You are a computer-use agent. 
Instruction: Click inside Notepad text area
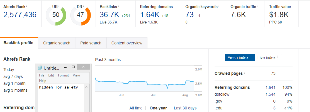[61, 98]
